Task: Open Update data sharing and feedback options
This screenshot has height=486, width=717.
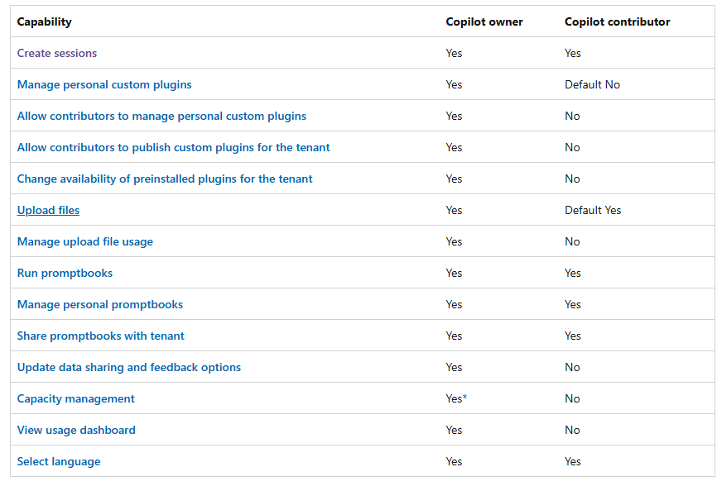Action: [x=129, y=367]
